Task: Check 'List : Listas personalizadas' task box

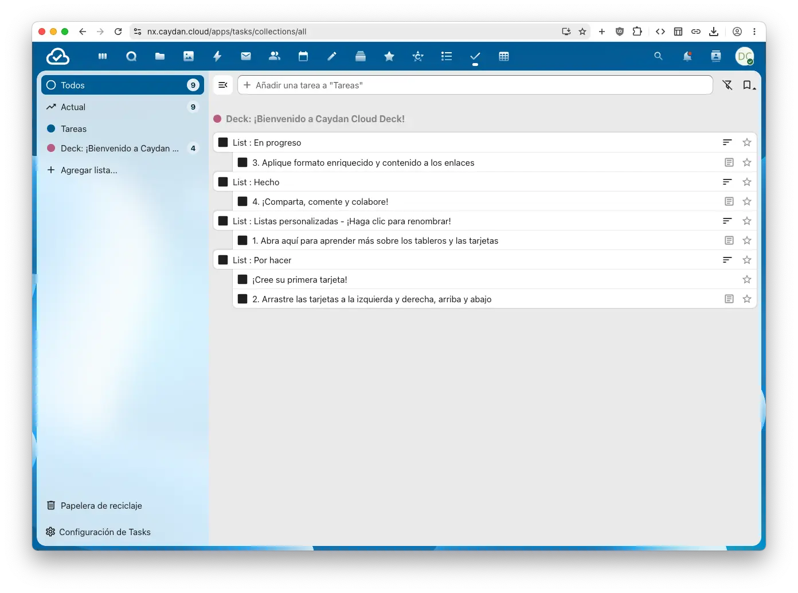Action: [x=223, y=221]
